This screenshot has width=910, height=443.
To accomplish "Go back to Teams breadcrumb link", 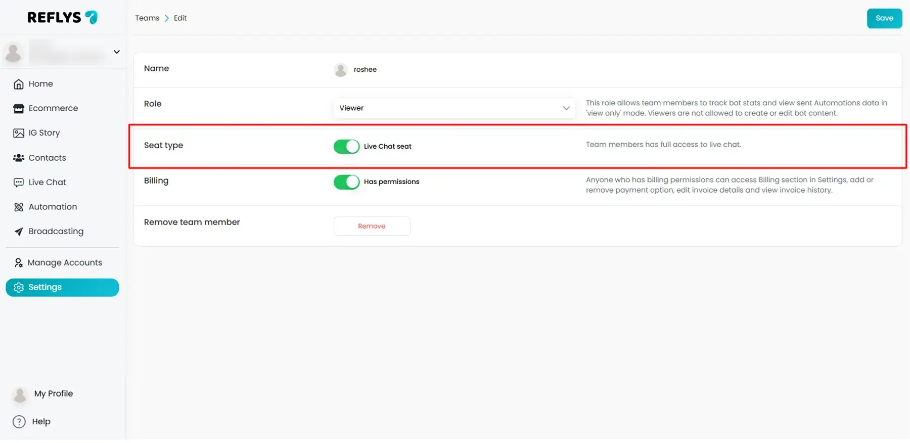I will pos(147,18).
